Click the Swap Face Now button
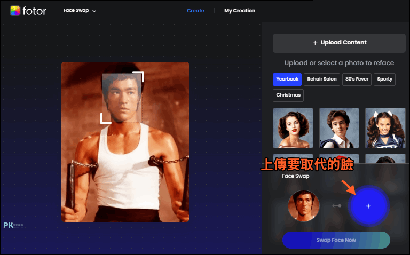Screen dimensions: 410x255 point(336,240)
